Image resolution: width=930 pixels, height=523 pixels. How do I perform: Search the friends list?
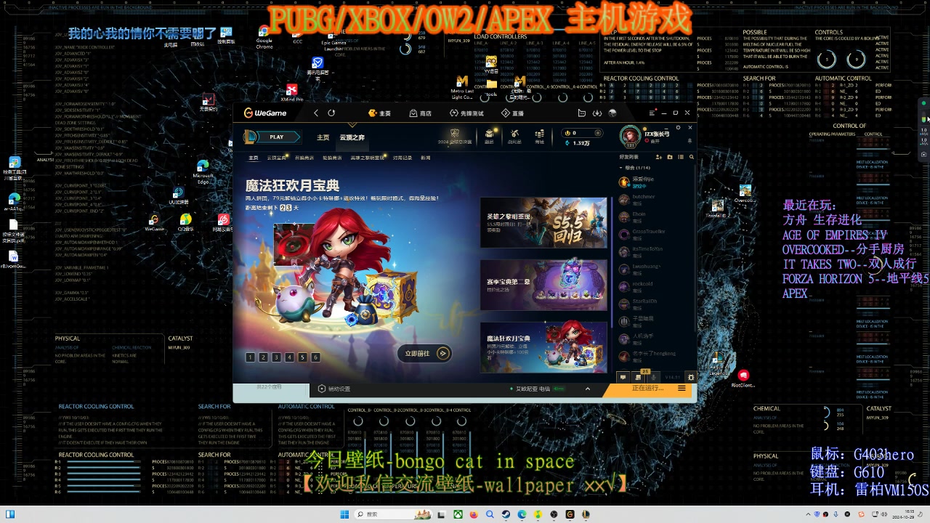point(691,157)
